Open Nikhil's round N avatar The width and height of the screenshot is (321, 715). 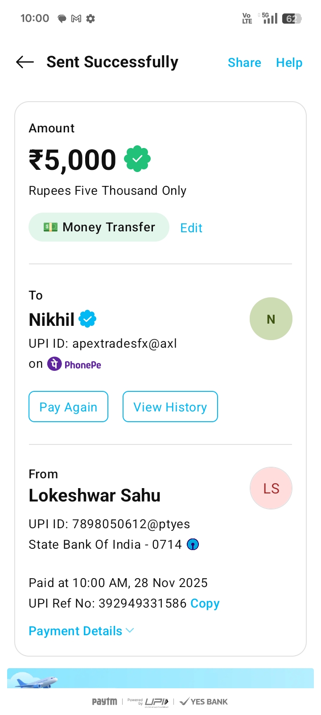pos(271,319)
